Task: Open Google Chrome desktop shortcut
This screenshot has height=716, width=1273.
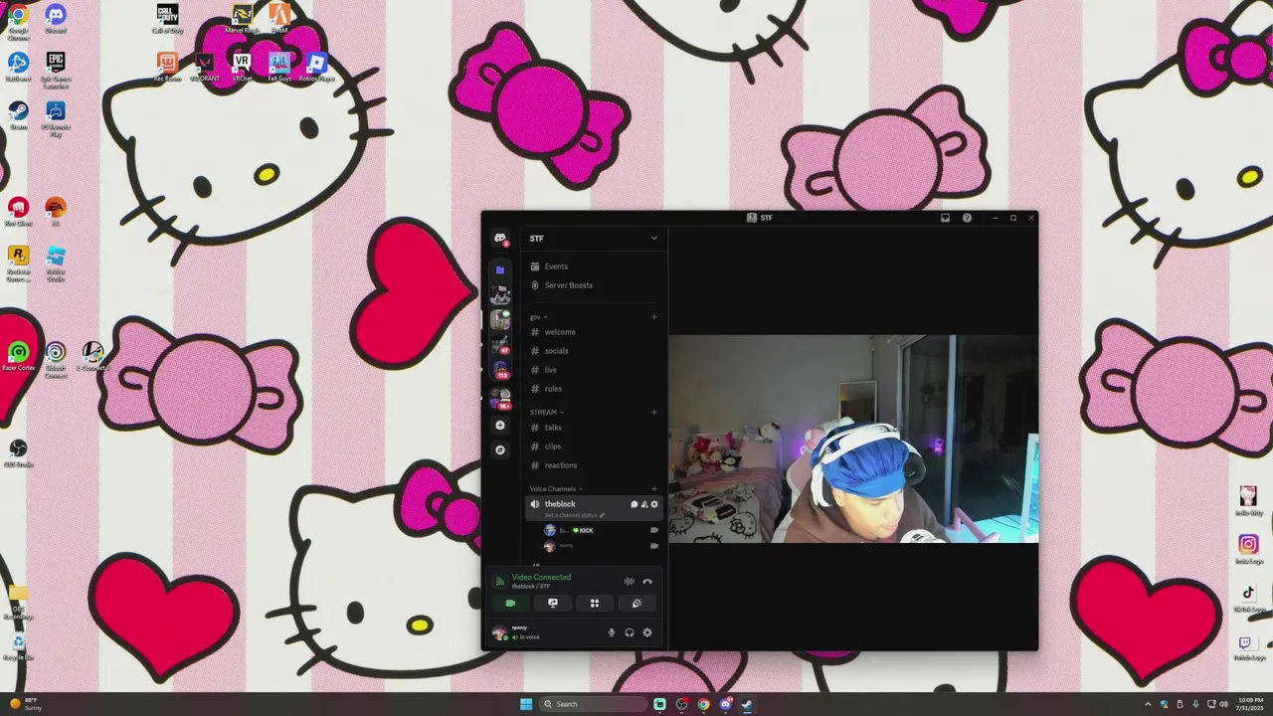Action: pyautogui.click(x=18, y=20)
